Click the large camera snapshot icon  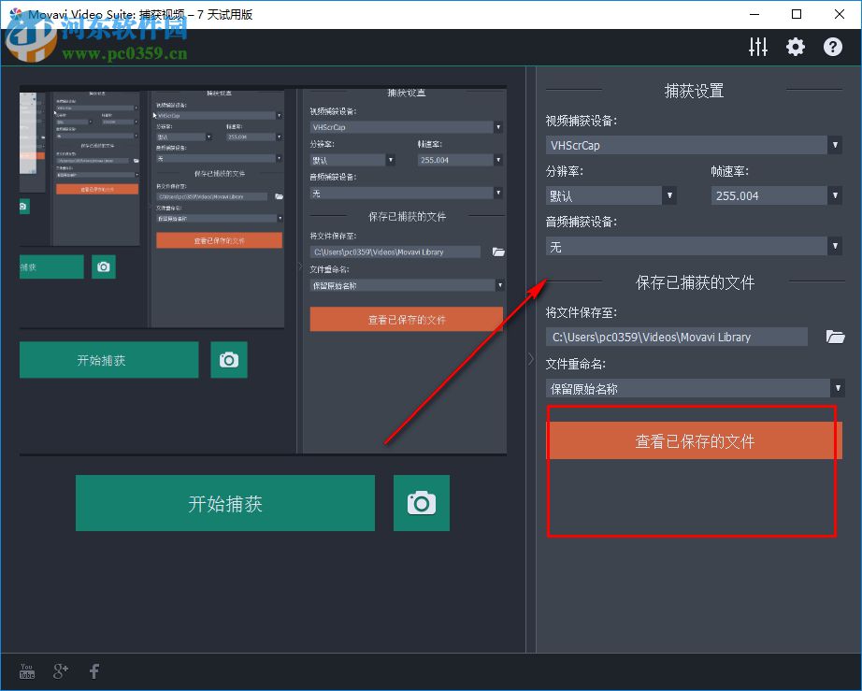point(421,502)
